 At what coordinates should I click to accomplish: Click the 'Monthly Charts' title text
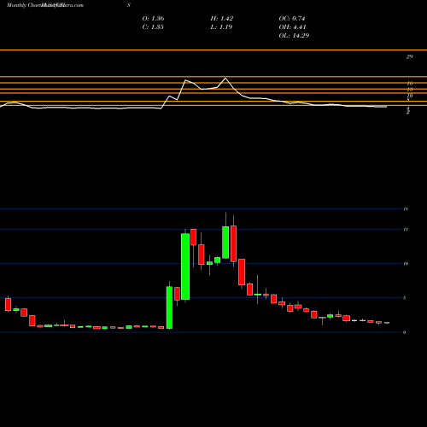(24, 5)
